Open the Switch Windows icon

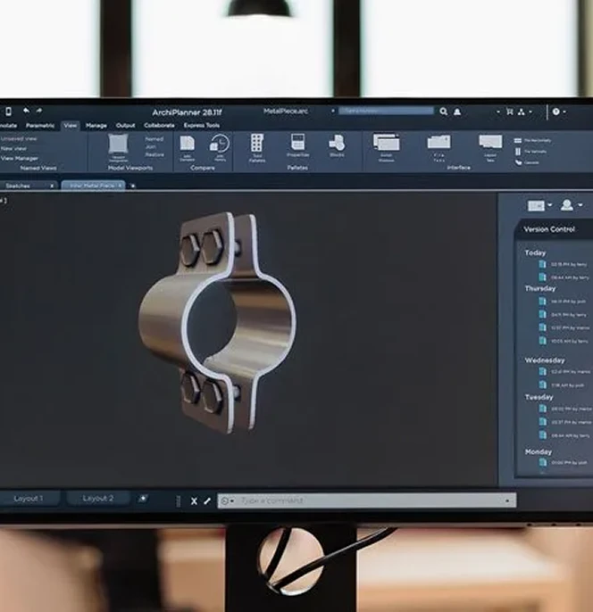386,146
